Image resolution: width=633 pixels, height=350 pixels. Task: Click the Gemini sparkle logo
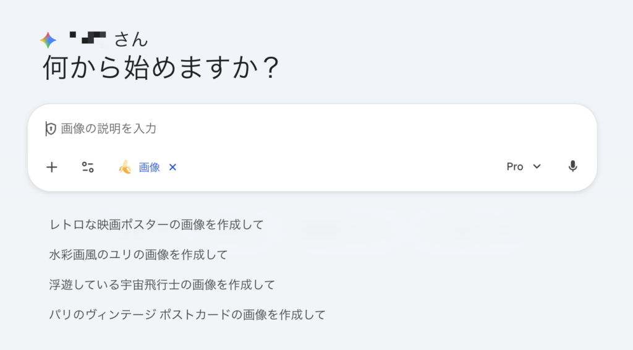pyautogui.click(x=48, y=40)
